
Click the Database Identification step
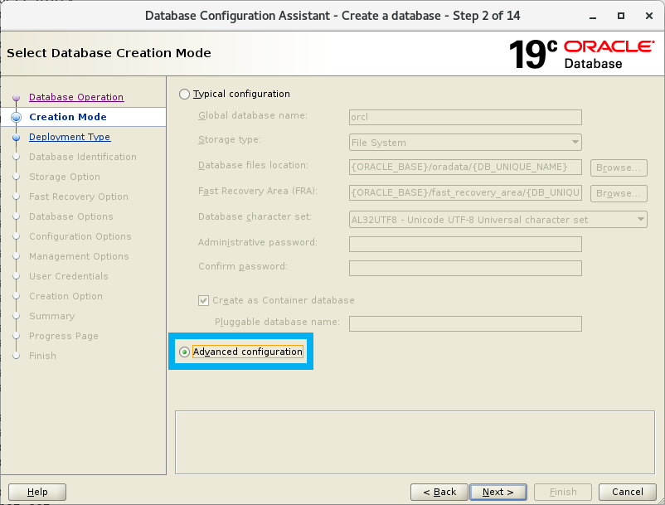pyautogui.click(x=83, y=157)
